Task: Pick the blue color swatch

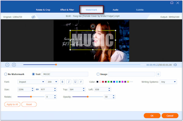Action: click(114, 82)
